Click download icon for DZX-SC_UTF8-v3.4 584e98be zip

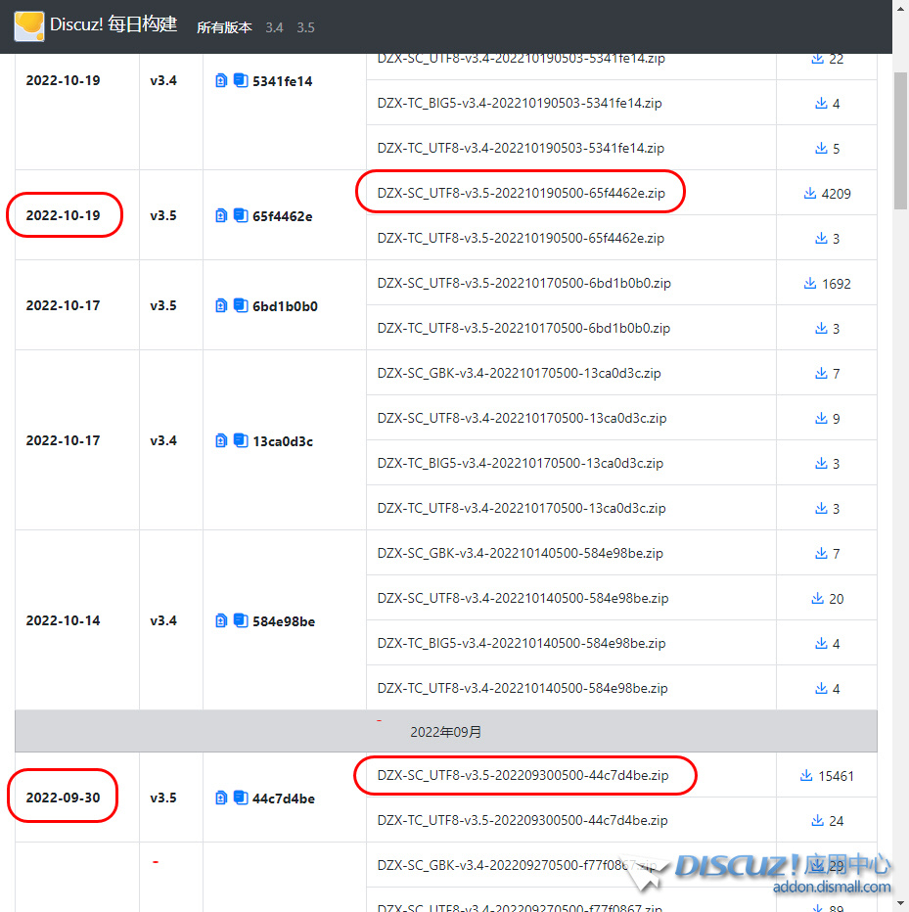818,598
